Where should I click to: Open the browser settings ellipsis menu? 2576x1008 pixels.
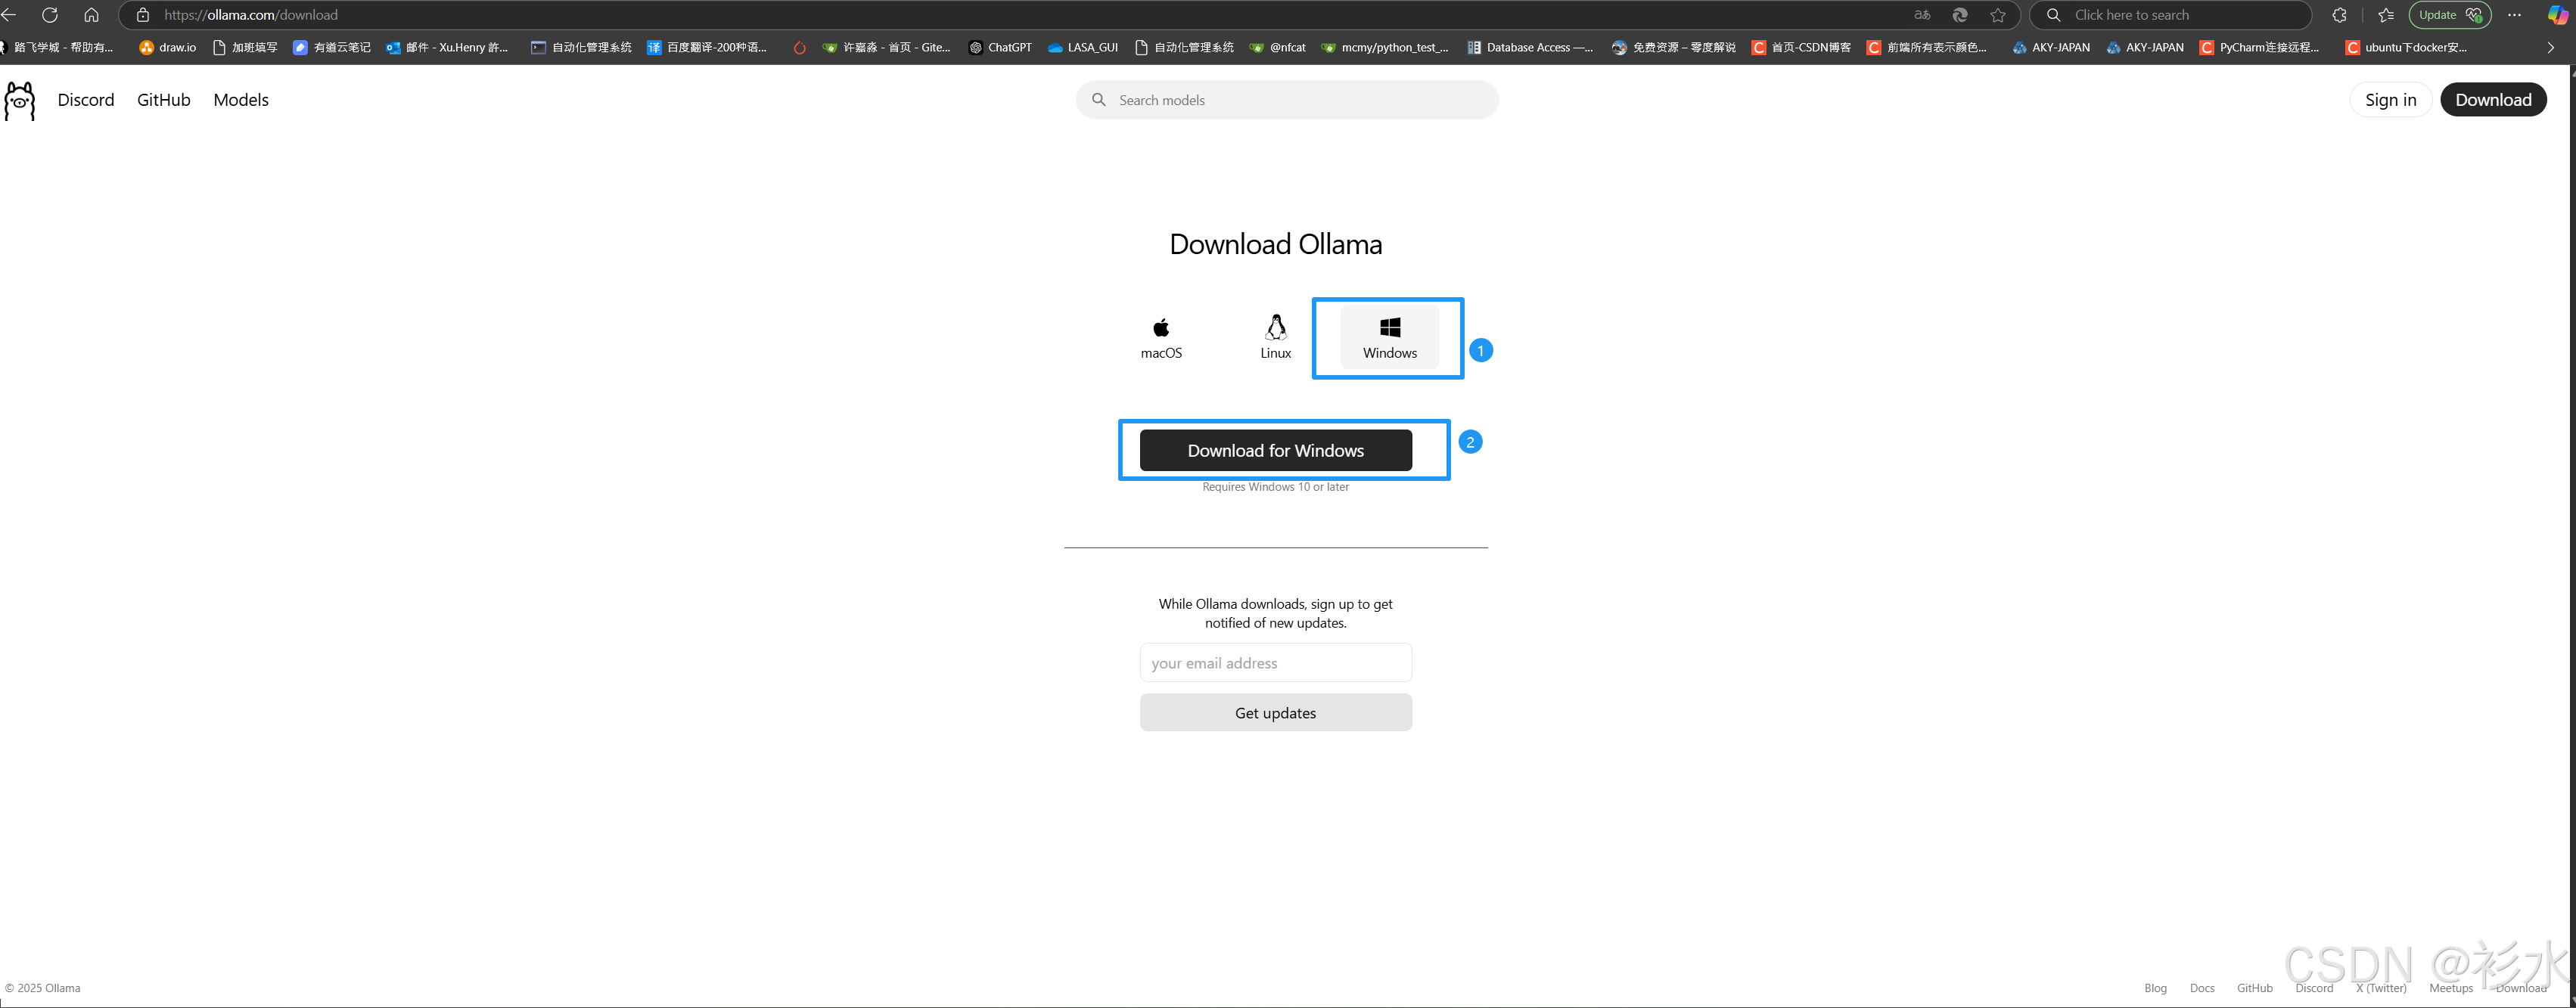[x=2514, y=15]
